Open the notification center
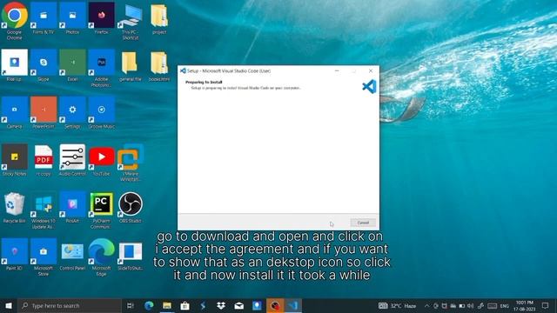The image size is (557, 313). [x=546, y=305]
